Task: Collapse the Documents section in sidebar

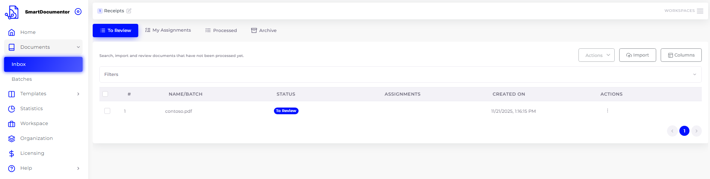Action: tap(78, 47)
